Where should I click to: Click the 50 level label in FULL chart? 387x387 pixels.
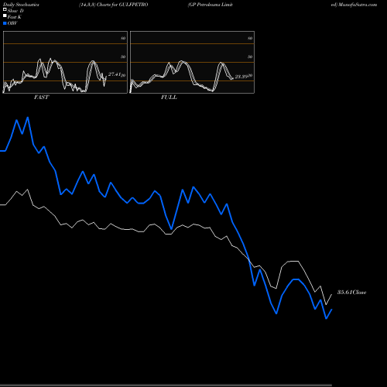250,57
